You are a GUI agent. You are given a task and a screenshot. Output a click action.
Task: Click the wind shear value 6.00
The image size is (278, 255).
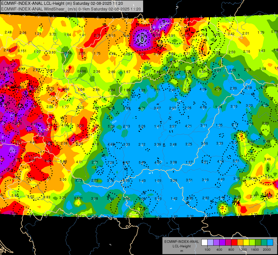tap(32, 160)
